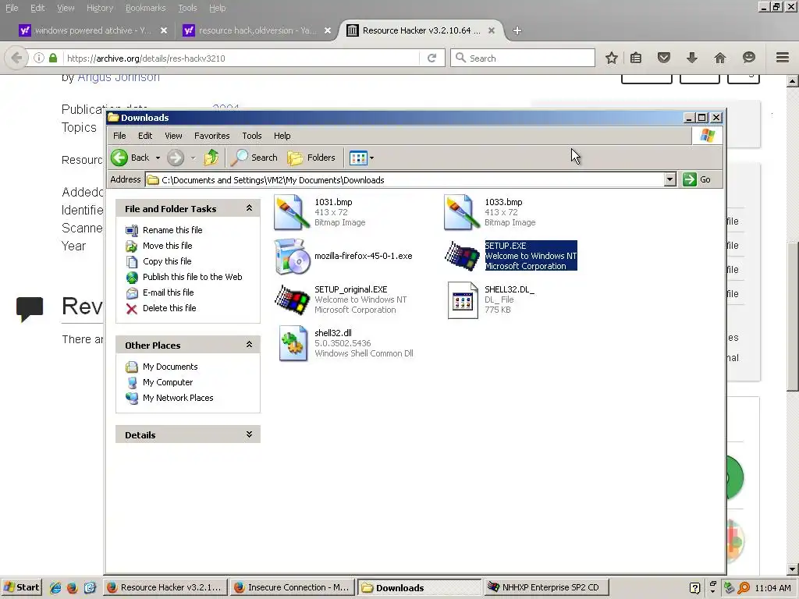Open Firefox hamburger menu
Viewport: 799px width, 599px height.
pos(783,58)
